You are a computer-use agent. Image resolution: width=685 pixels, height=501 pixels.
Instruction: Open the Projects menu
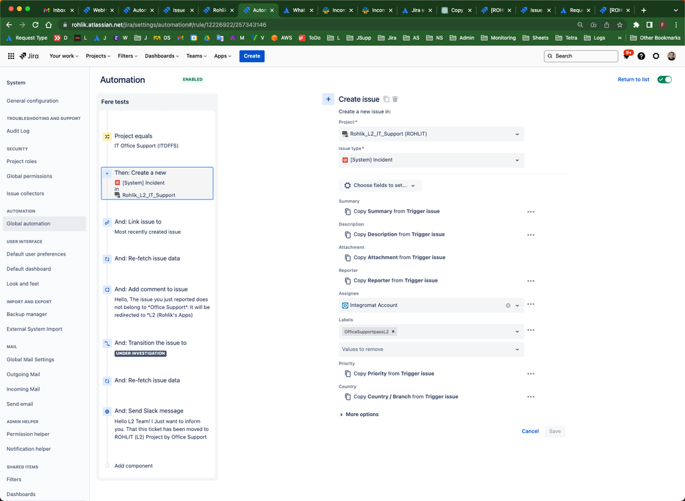click(x=98, y=56)
